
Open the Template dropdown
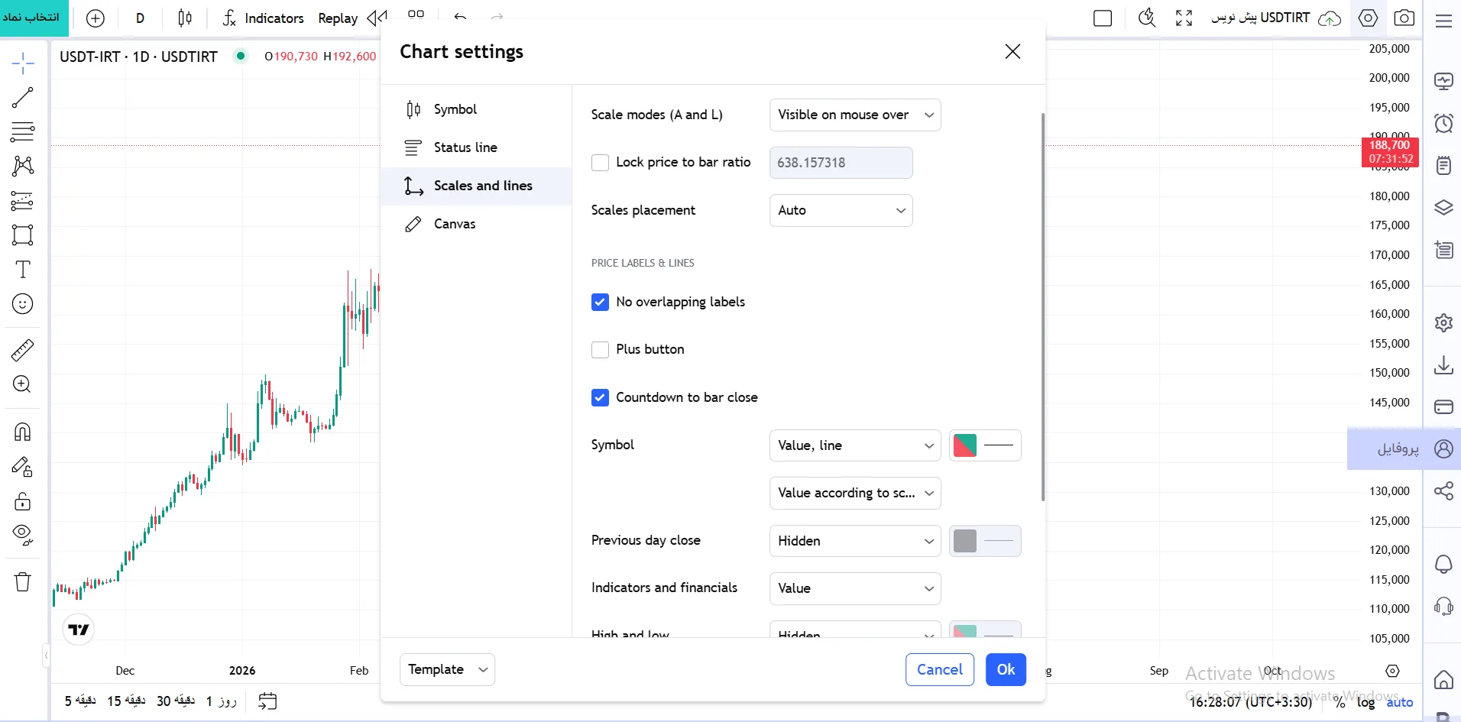447,670
